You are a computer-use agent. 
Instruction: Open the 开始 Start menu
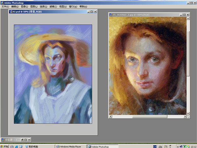pyautogui.click(x=4, y=146)
